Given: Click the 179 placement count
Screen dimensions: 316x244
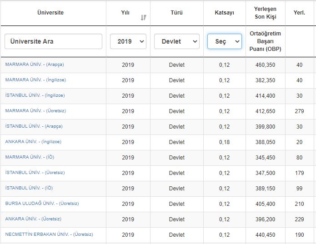Looking at the screenshot, I should coord(299,173).
